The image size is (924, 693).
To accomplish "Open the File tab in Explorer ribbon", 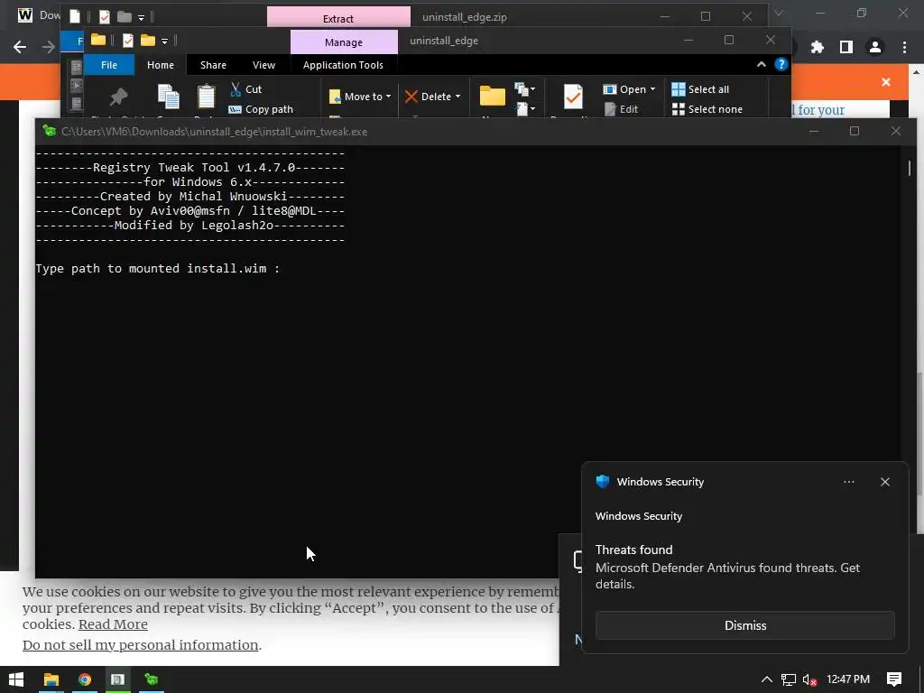I will click(109, 65).
